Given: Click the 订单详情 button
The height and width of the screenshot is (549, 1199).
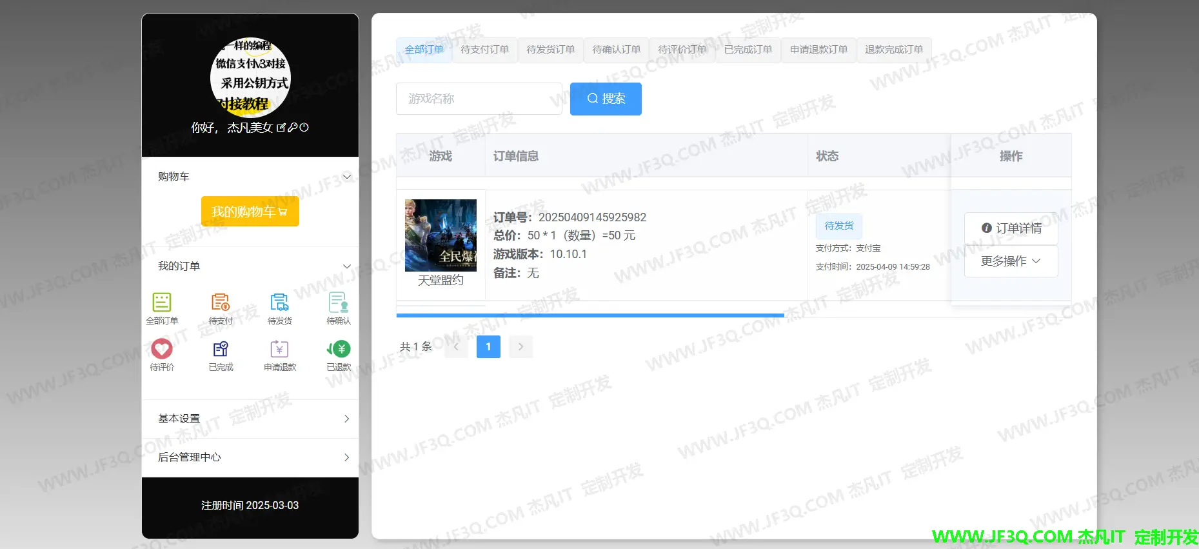Looking at the screenshot, I should pos(1011,228).
